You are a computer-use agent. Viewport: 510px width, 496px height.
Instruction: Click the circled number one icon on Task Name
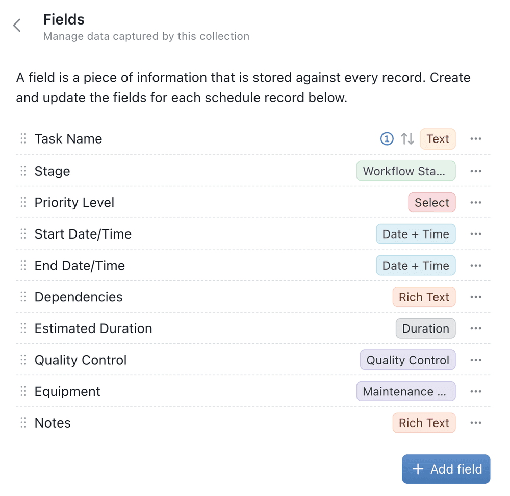tap(387, 139)
